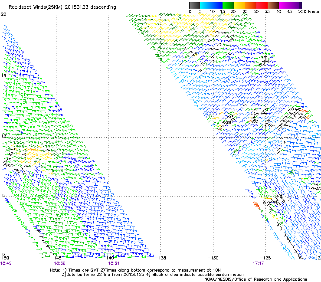Click the gray 0-5 knots color swatch
Viewport: 321px width, 282px height.
194,5
